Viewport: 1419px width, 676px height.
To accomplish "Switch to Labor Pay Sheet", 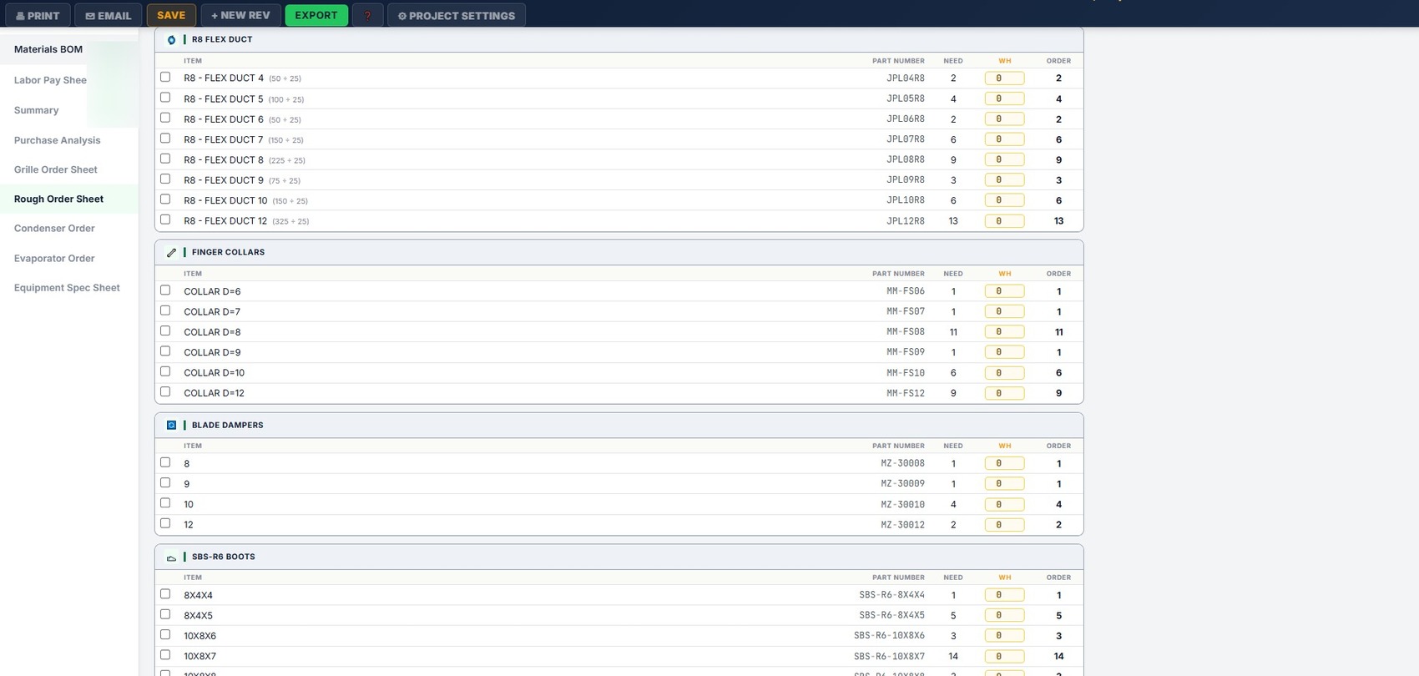I will pyautogui.click(x=50, y=80).
